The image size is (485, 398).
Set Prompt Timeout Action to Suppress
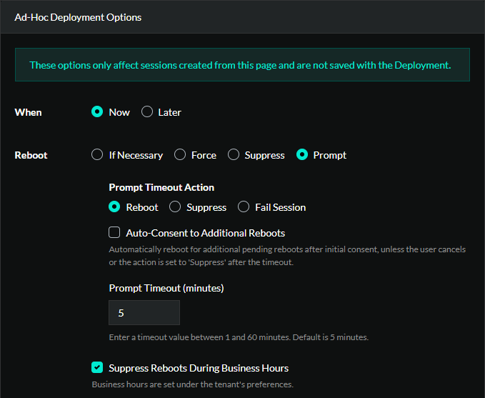coord(175,207)
